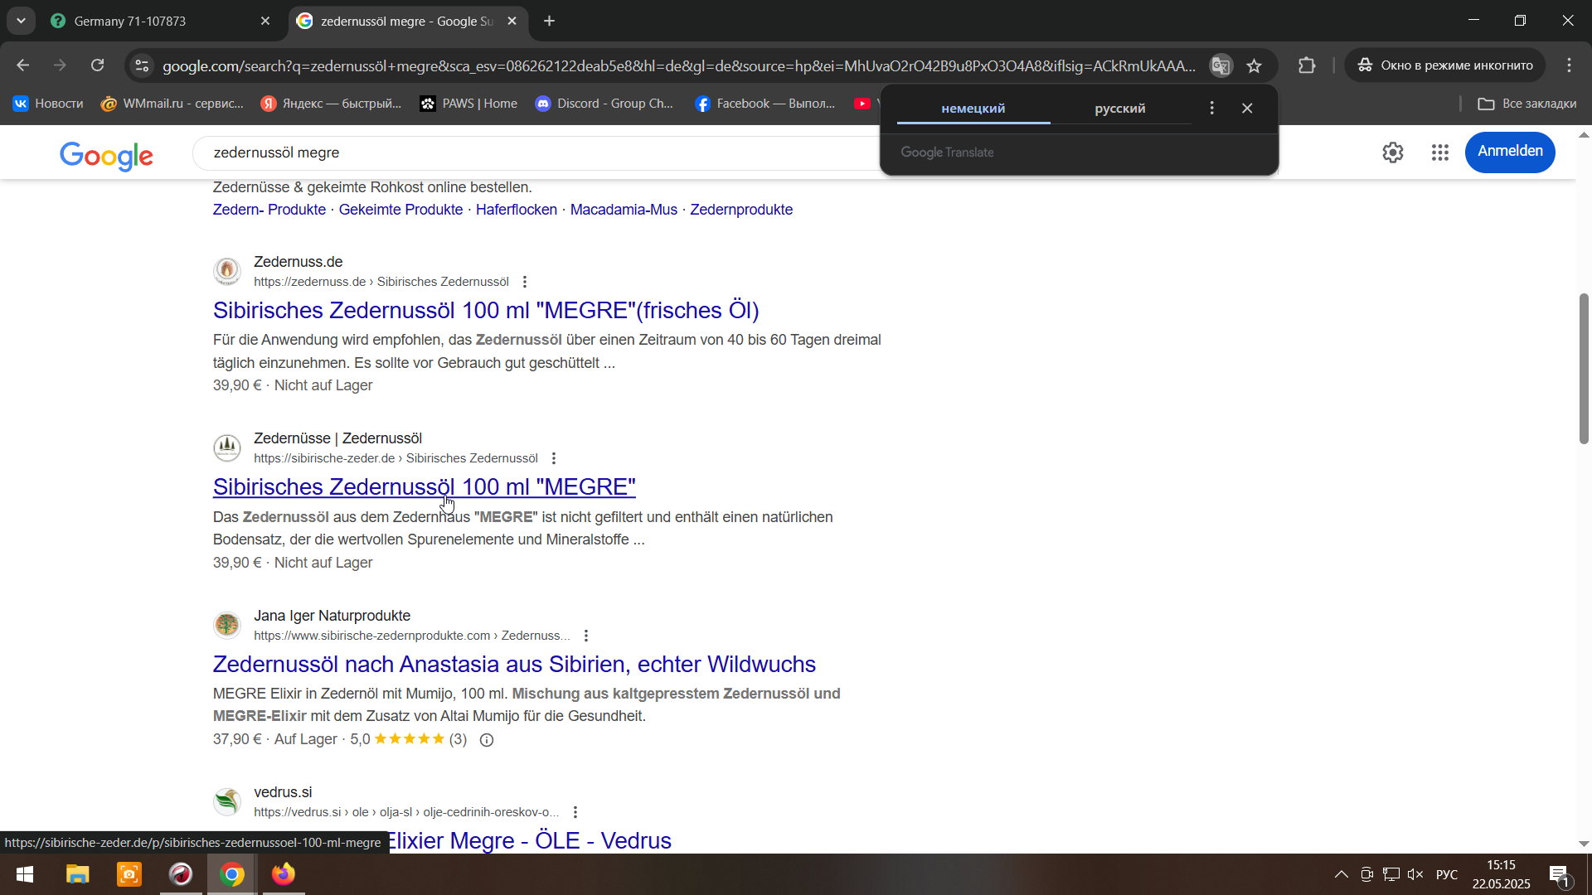Open the Macadamia-Mus sitelink
Image resolution: width=1592 pixels, height=895 pixels.
[x=624, y=210]
